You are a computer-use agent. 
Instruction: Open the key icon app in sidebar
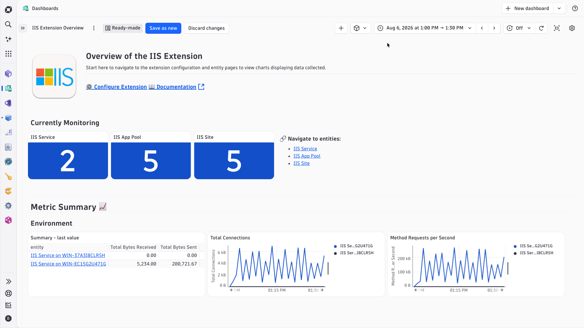click(8, 176)
